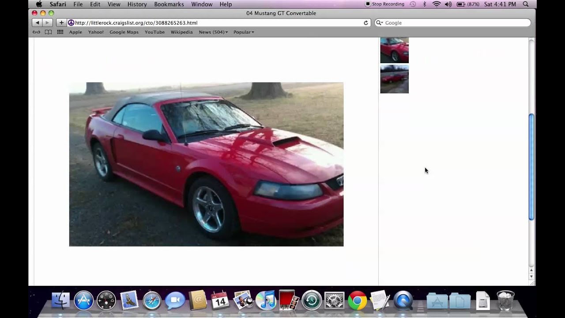565x318 pixels.
Task: Select the lower Mustang thumbnail
Action: pyautogui.click(x=394, y=79)
